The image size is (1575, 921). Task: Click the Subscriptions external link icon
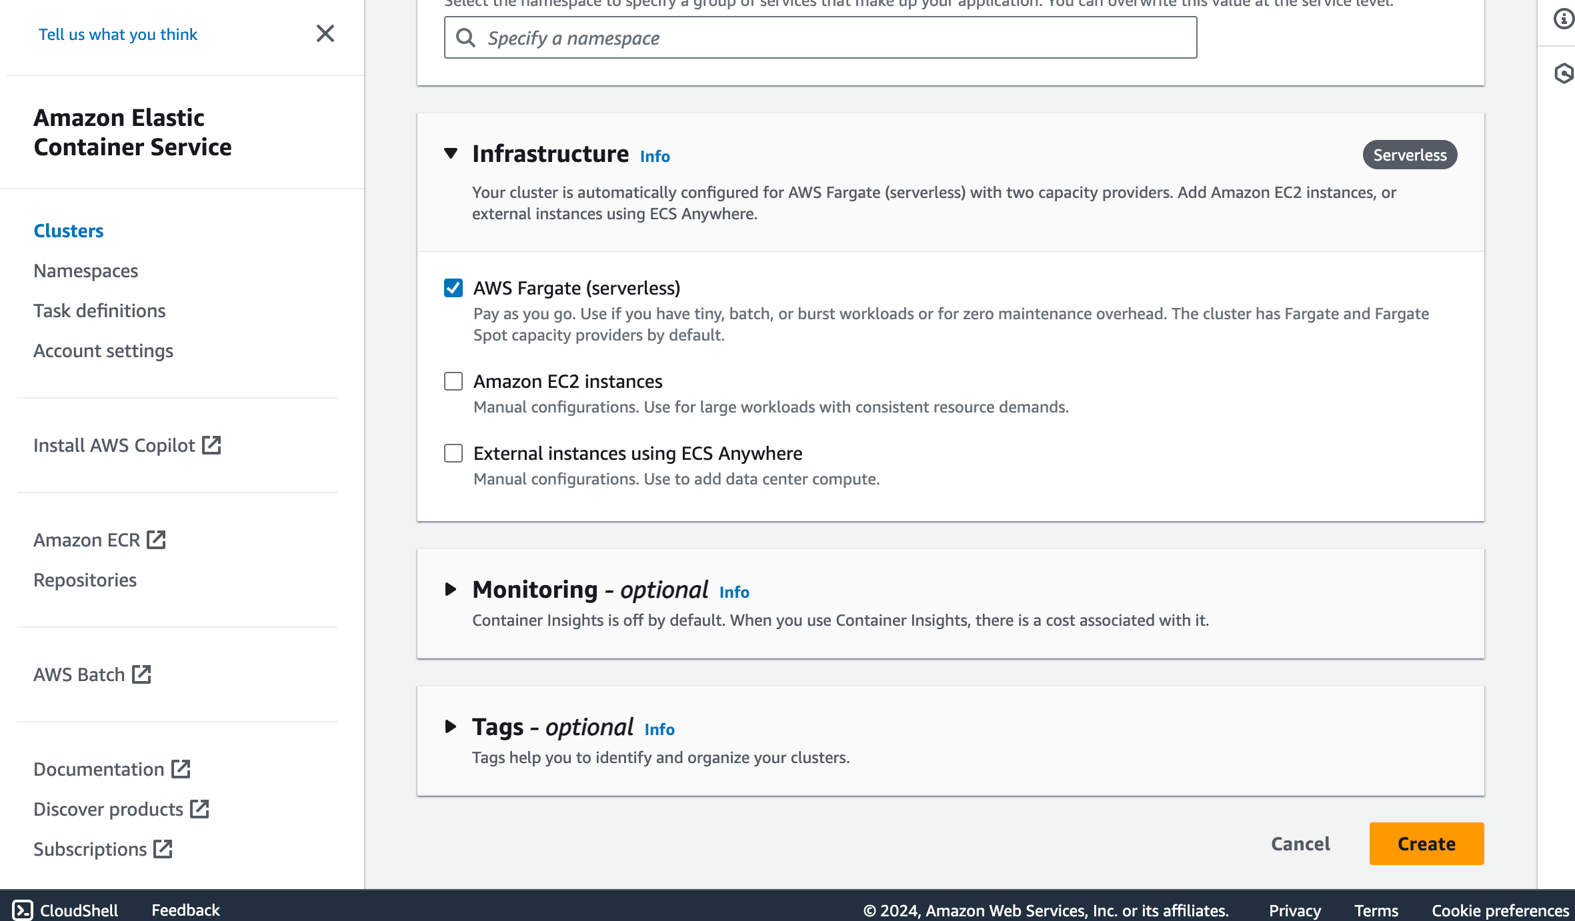[163, 849]
